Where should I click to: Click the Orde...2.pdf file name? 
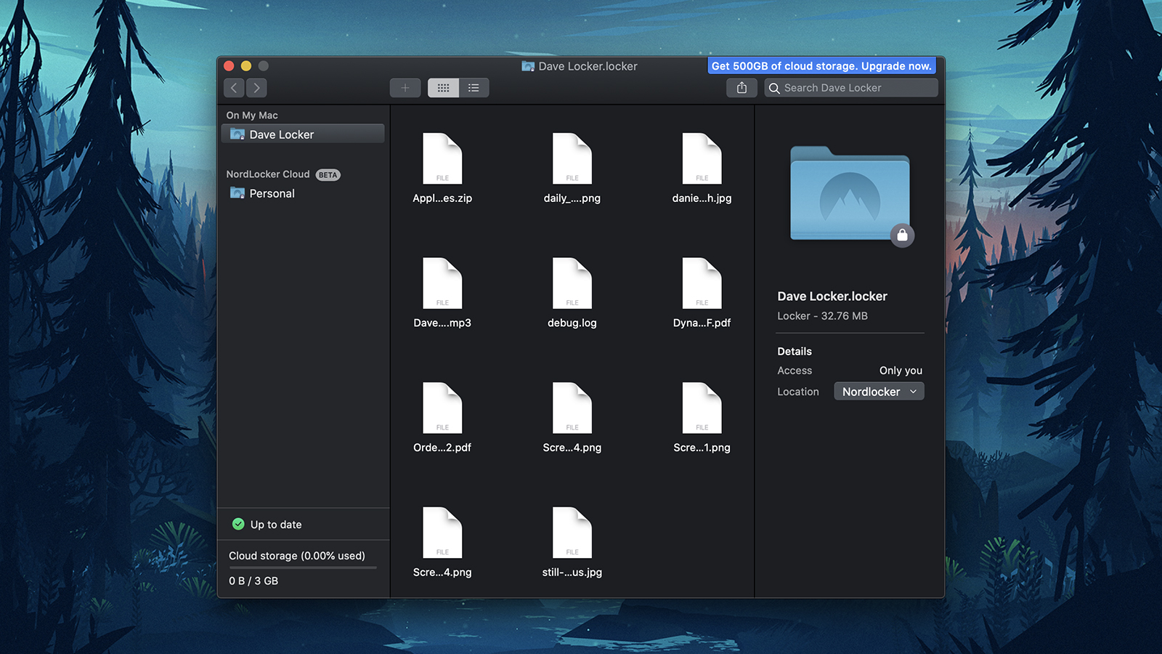tap(442, 448)
